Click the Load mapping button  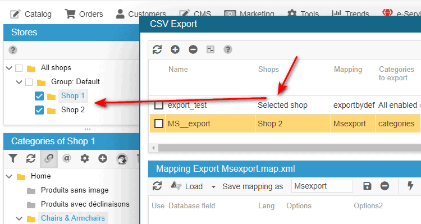point(186,186)
